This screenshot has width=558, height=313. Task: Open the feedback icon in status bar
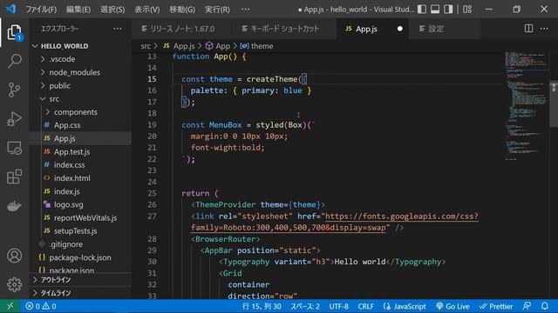(x=527, y=306)
